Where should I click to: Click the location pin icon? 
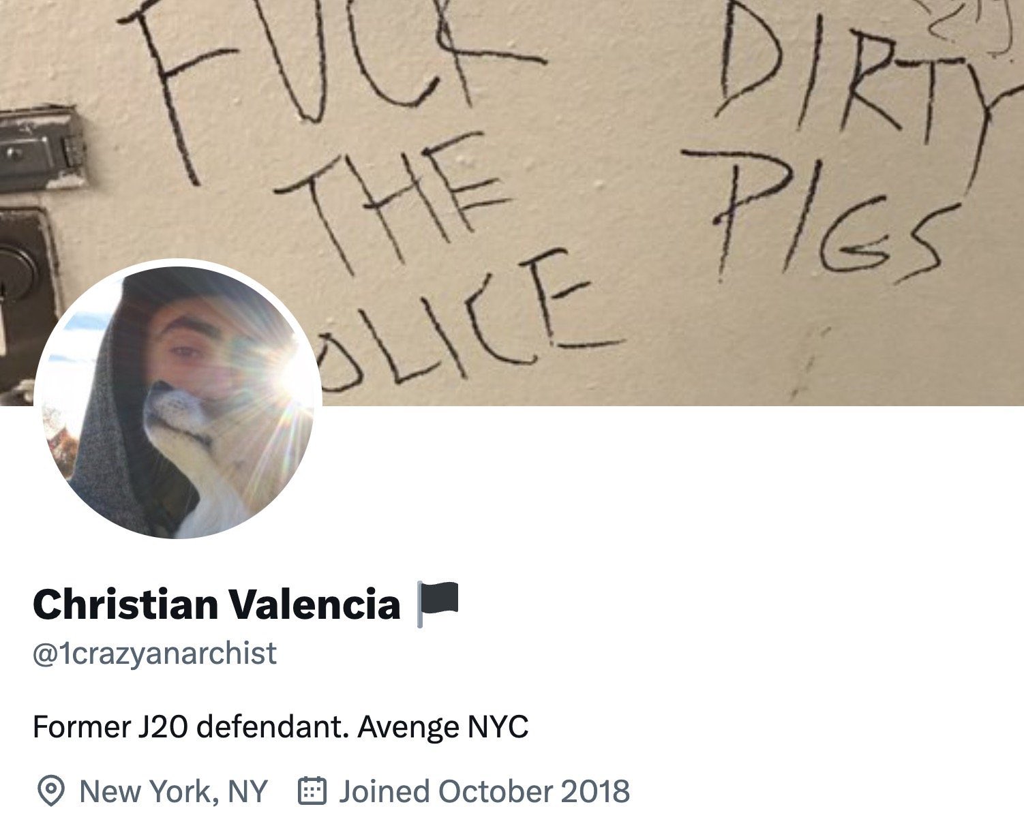click(50, 791)
